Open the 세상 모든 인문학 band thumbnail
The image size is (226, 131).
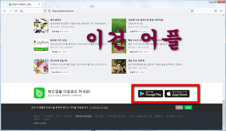pyautogui.click(x=119, y=66)
